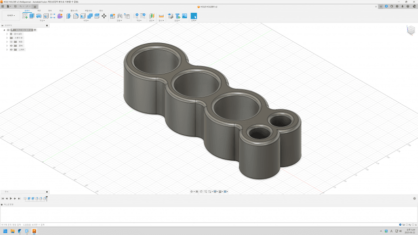
Task: Select the Hole tool
Action: pos(46,16)
